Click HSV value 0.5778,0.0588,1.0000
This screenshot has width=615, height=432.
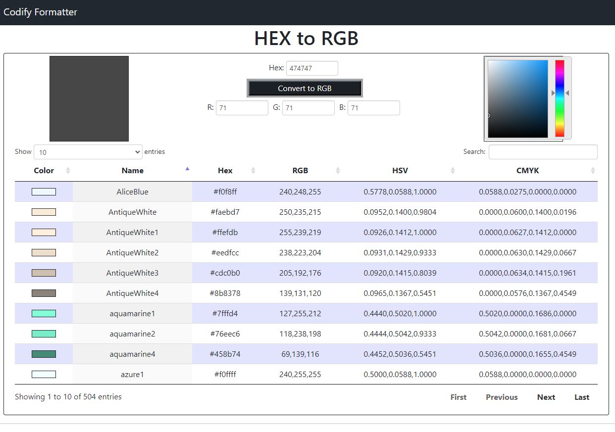pos(400,192)
